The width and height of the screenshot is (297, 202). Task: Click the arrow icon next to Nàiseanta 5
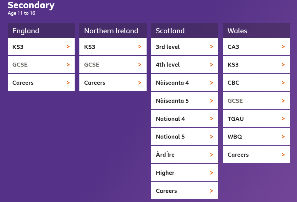211,101
